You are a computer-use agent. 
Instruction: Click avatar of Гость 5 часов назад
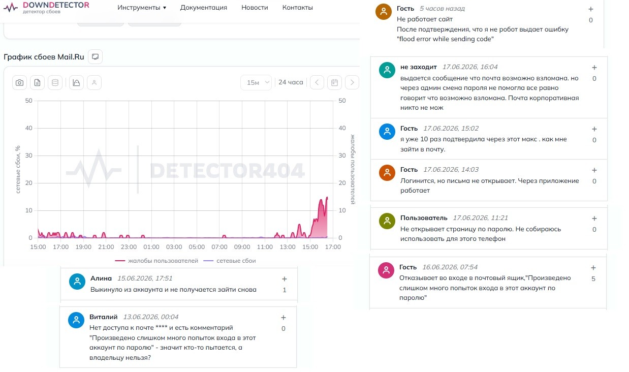click(384, 11)
